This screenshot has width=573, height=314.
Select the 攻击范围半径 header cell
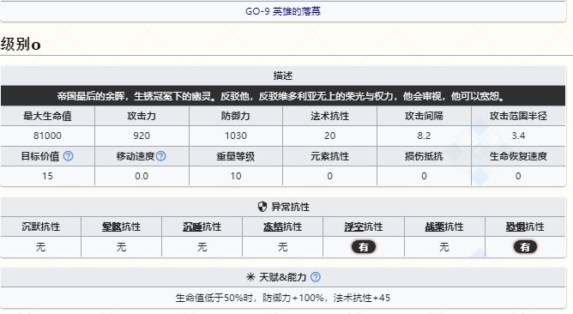click(518, 116)
